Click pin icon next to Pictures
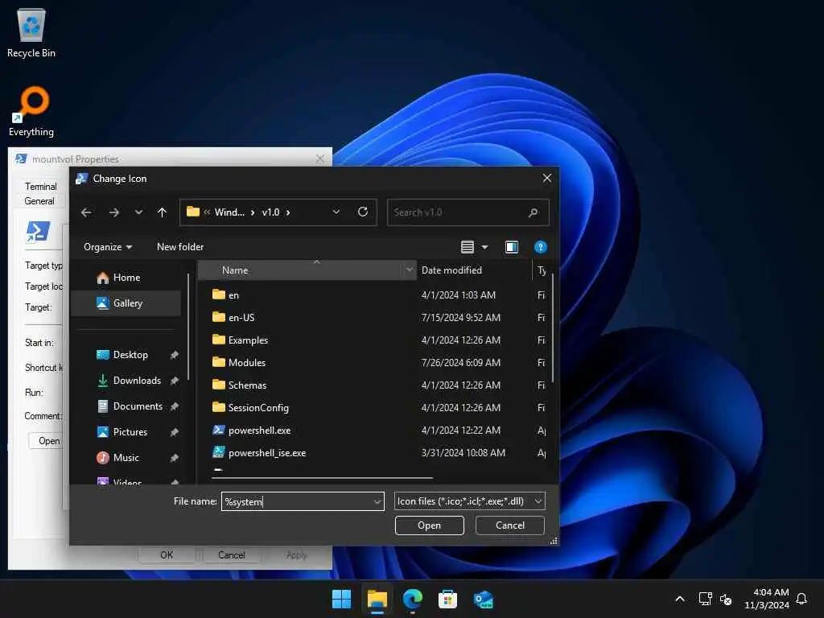 tap(174, 432)
